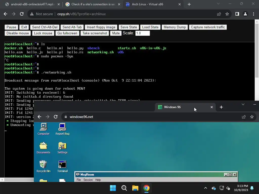Click the Save State button
Screen dimensions: 259x194
(x=129, y=27)
